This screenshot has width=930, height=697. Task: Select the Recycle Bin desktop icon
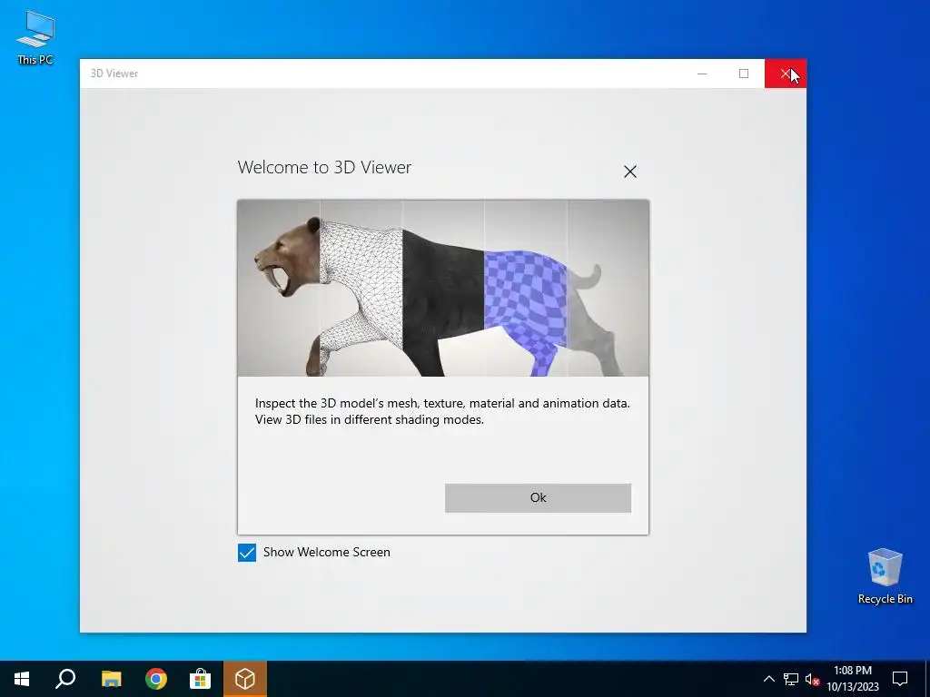[885, 576]
